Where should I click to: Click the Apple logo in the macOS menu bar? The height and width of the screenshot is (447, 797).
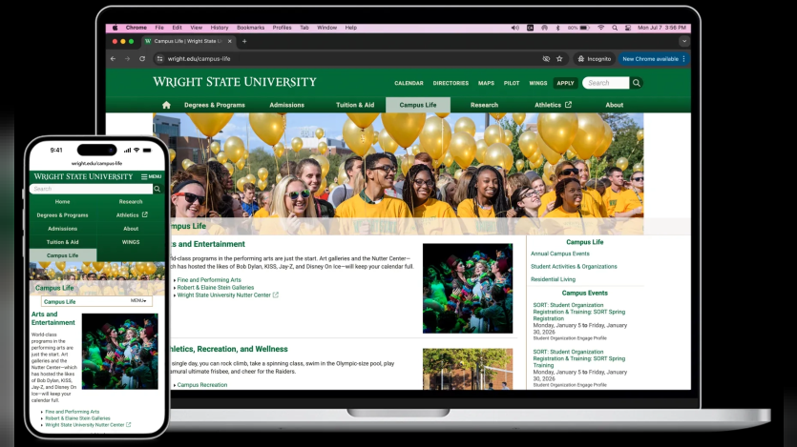(115, 28)
